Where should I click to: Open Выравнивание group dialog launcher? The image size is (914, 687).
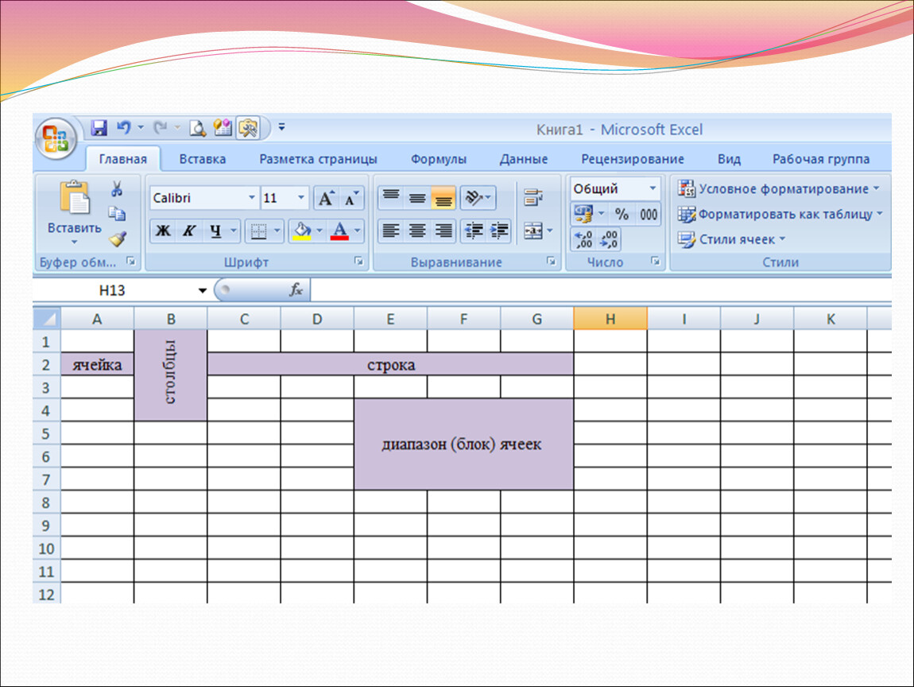click(551, 262)
